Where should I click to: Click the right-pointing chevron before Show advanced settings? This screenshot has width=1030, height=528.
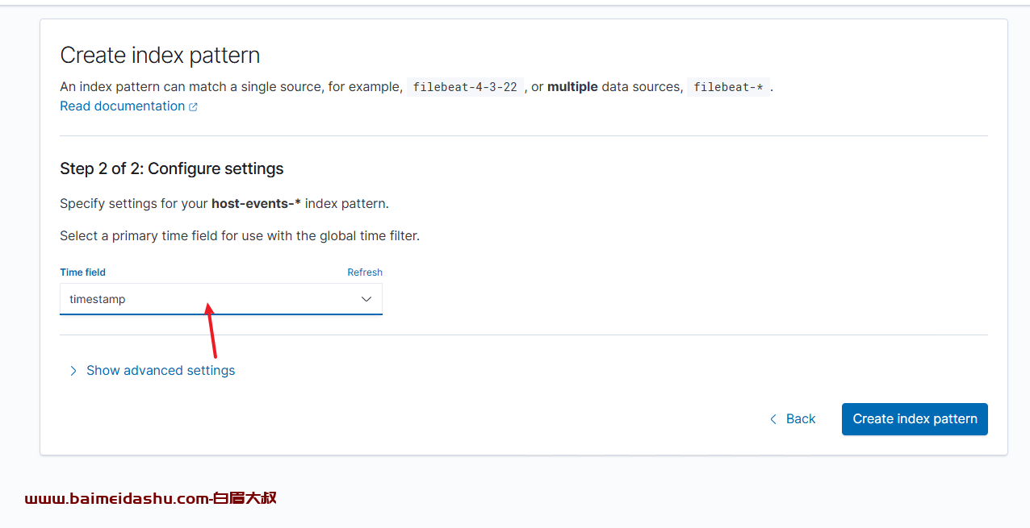73,371
